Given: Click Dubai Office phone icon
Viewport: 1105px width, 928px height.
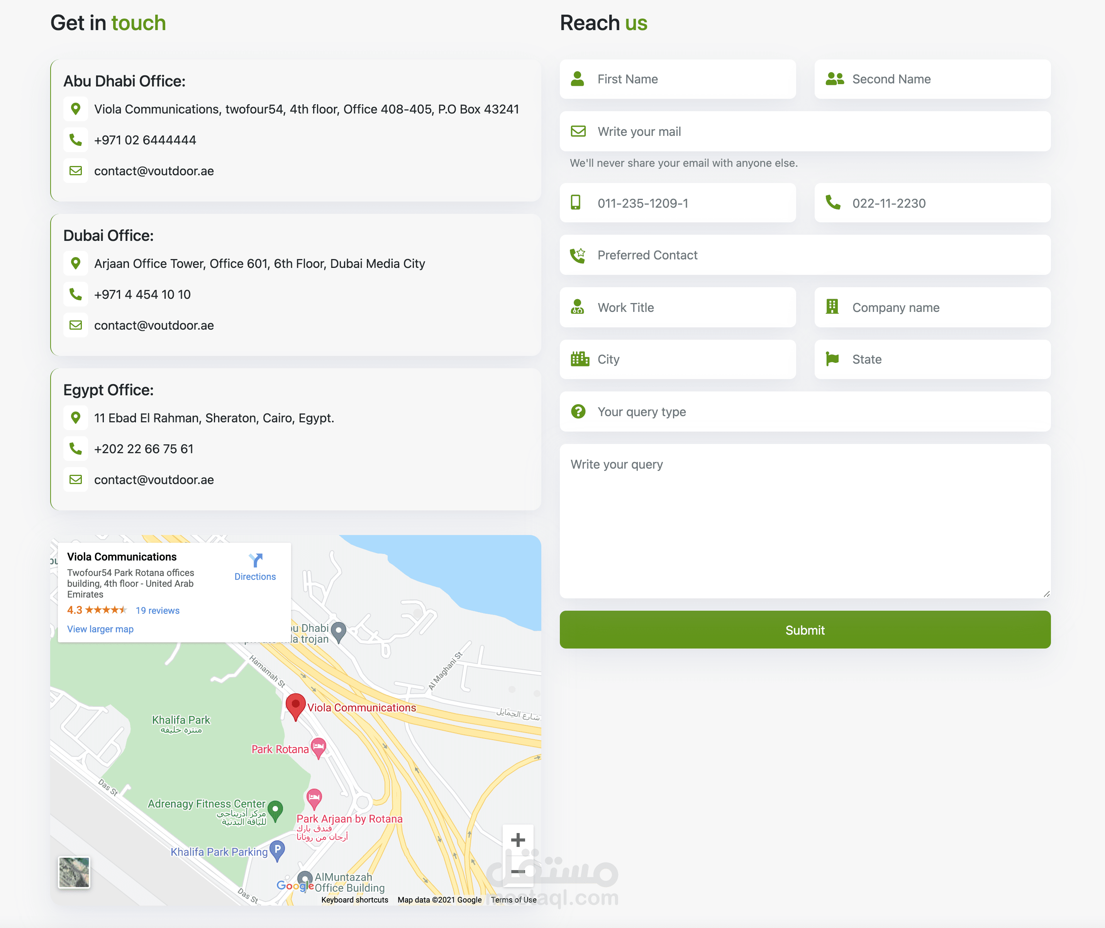Looking at the screenshot, I should (x=76, y=294).
